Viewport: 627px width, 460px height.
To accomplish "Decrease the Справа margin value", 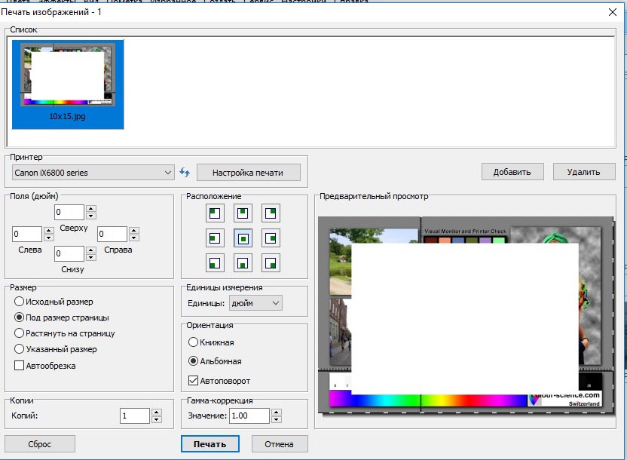I will tap(134, 238).
